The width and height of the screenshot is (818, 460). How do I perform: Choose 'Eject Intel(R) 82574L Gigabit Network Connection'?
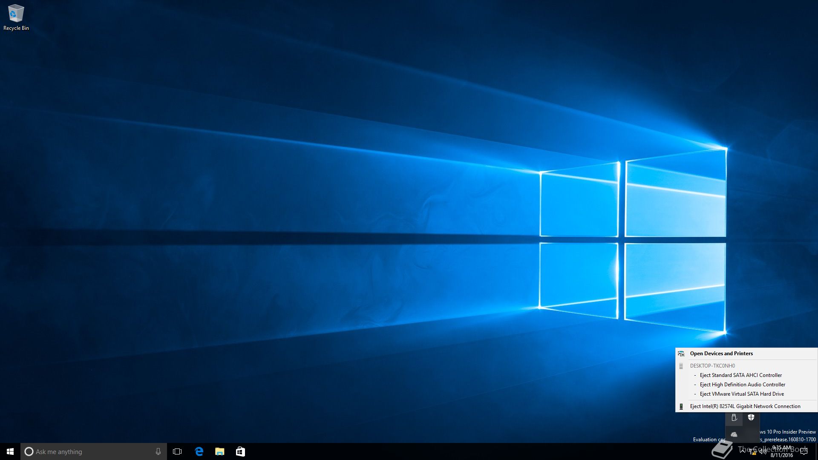[746, 406]
